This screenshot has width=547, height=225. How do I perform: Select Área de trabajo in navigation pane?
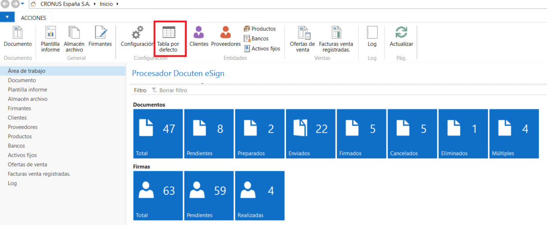(x=63, y=71)
